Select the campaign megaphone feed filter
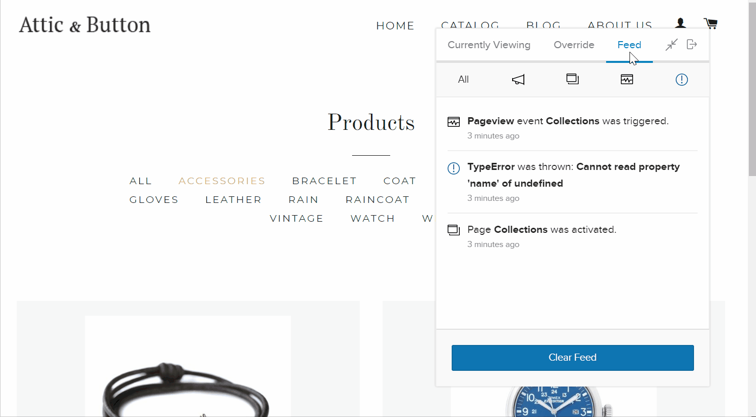 (518, 80)
